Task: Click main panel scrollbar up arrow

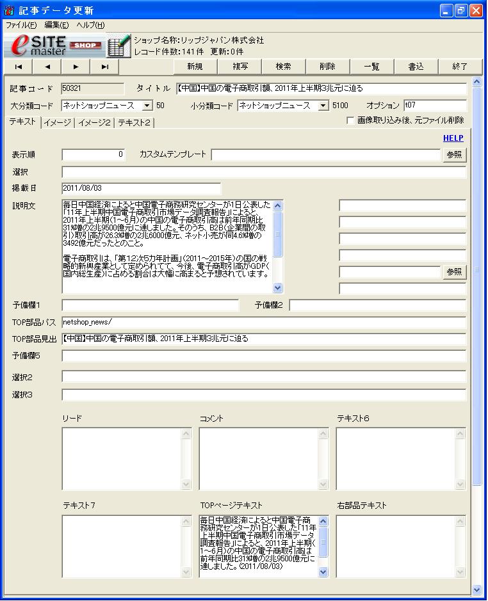Action: [x=476, y=82]
